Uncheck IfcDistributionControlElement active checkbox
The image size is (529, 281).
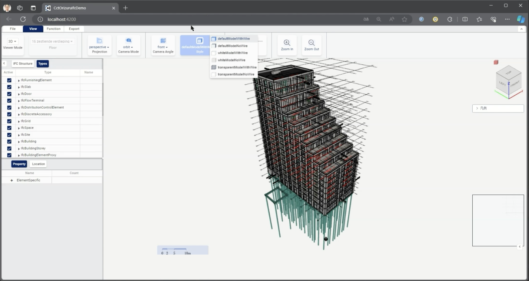click(9, 108)
